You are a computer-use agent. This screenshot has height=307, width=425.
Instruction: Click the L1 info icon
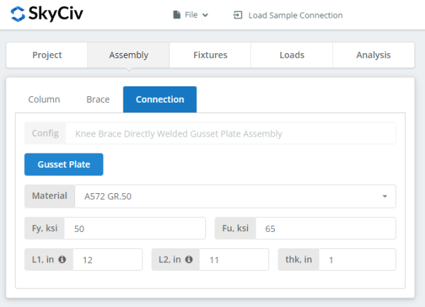[62, 260]
